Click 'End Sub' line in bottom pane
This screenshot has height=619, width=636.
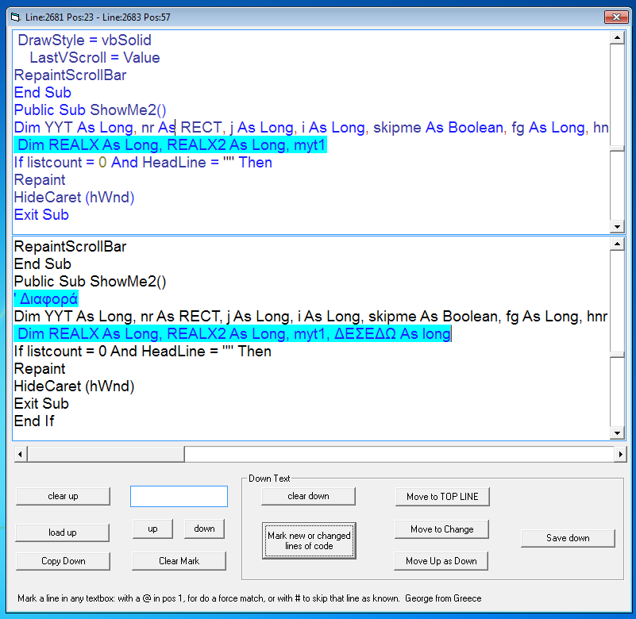43,264
